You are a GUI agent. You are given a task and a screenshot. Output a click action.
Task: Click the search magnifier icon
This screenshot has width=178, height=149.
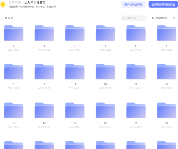[124, 18]
